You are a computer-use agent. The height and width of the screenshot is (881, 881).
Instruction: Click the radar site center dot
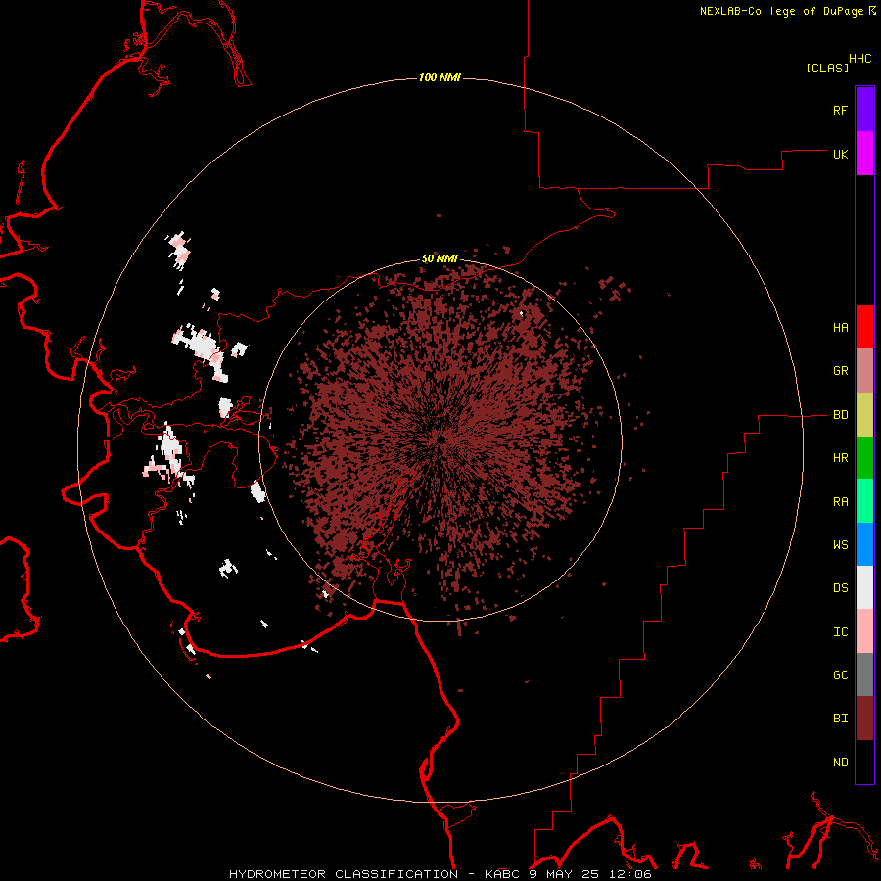(440, 439)
